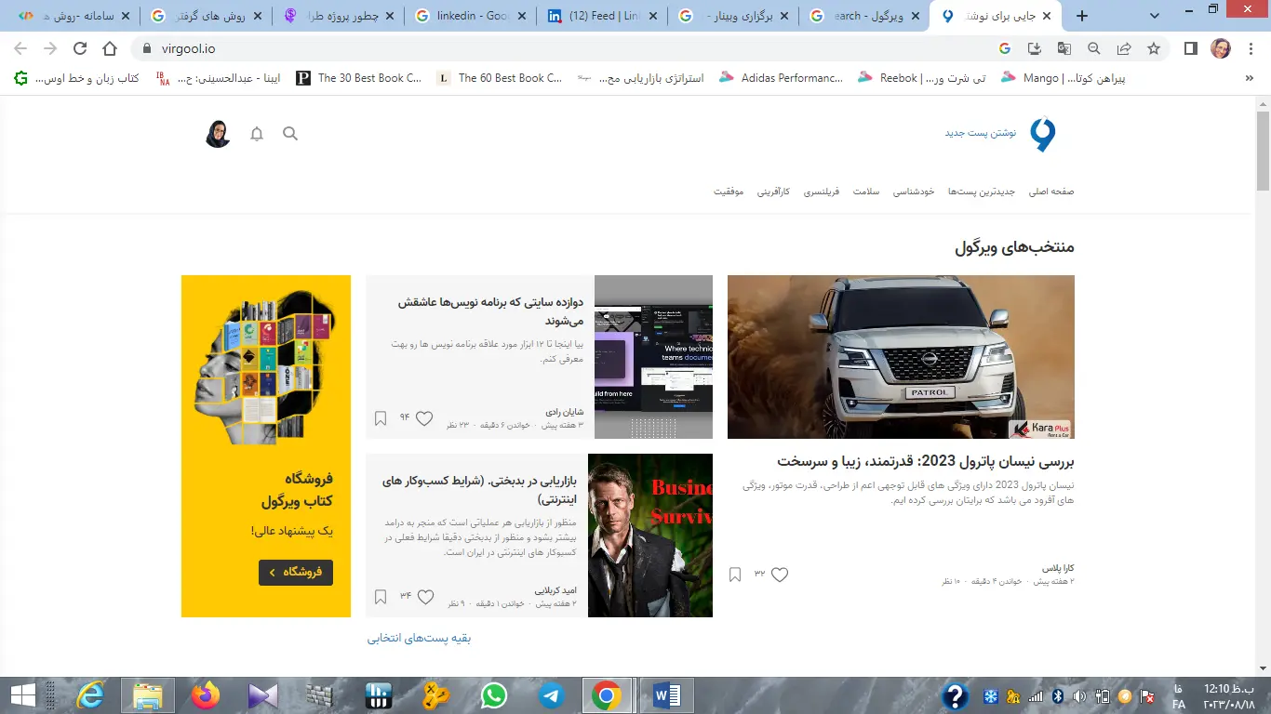Bookmark the بازاریابی در بدبختی post
Viewport: 1271px width, 714px height.
[380, 597]
